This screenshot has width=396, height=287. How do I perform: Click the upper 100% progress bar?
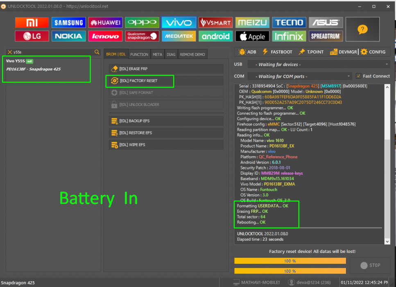click(290, 261)
